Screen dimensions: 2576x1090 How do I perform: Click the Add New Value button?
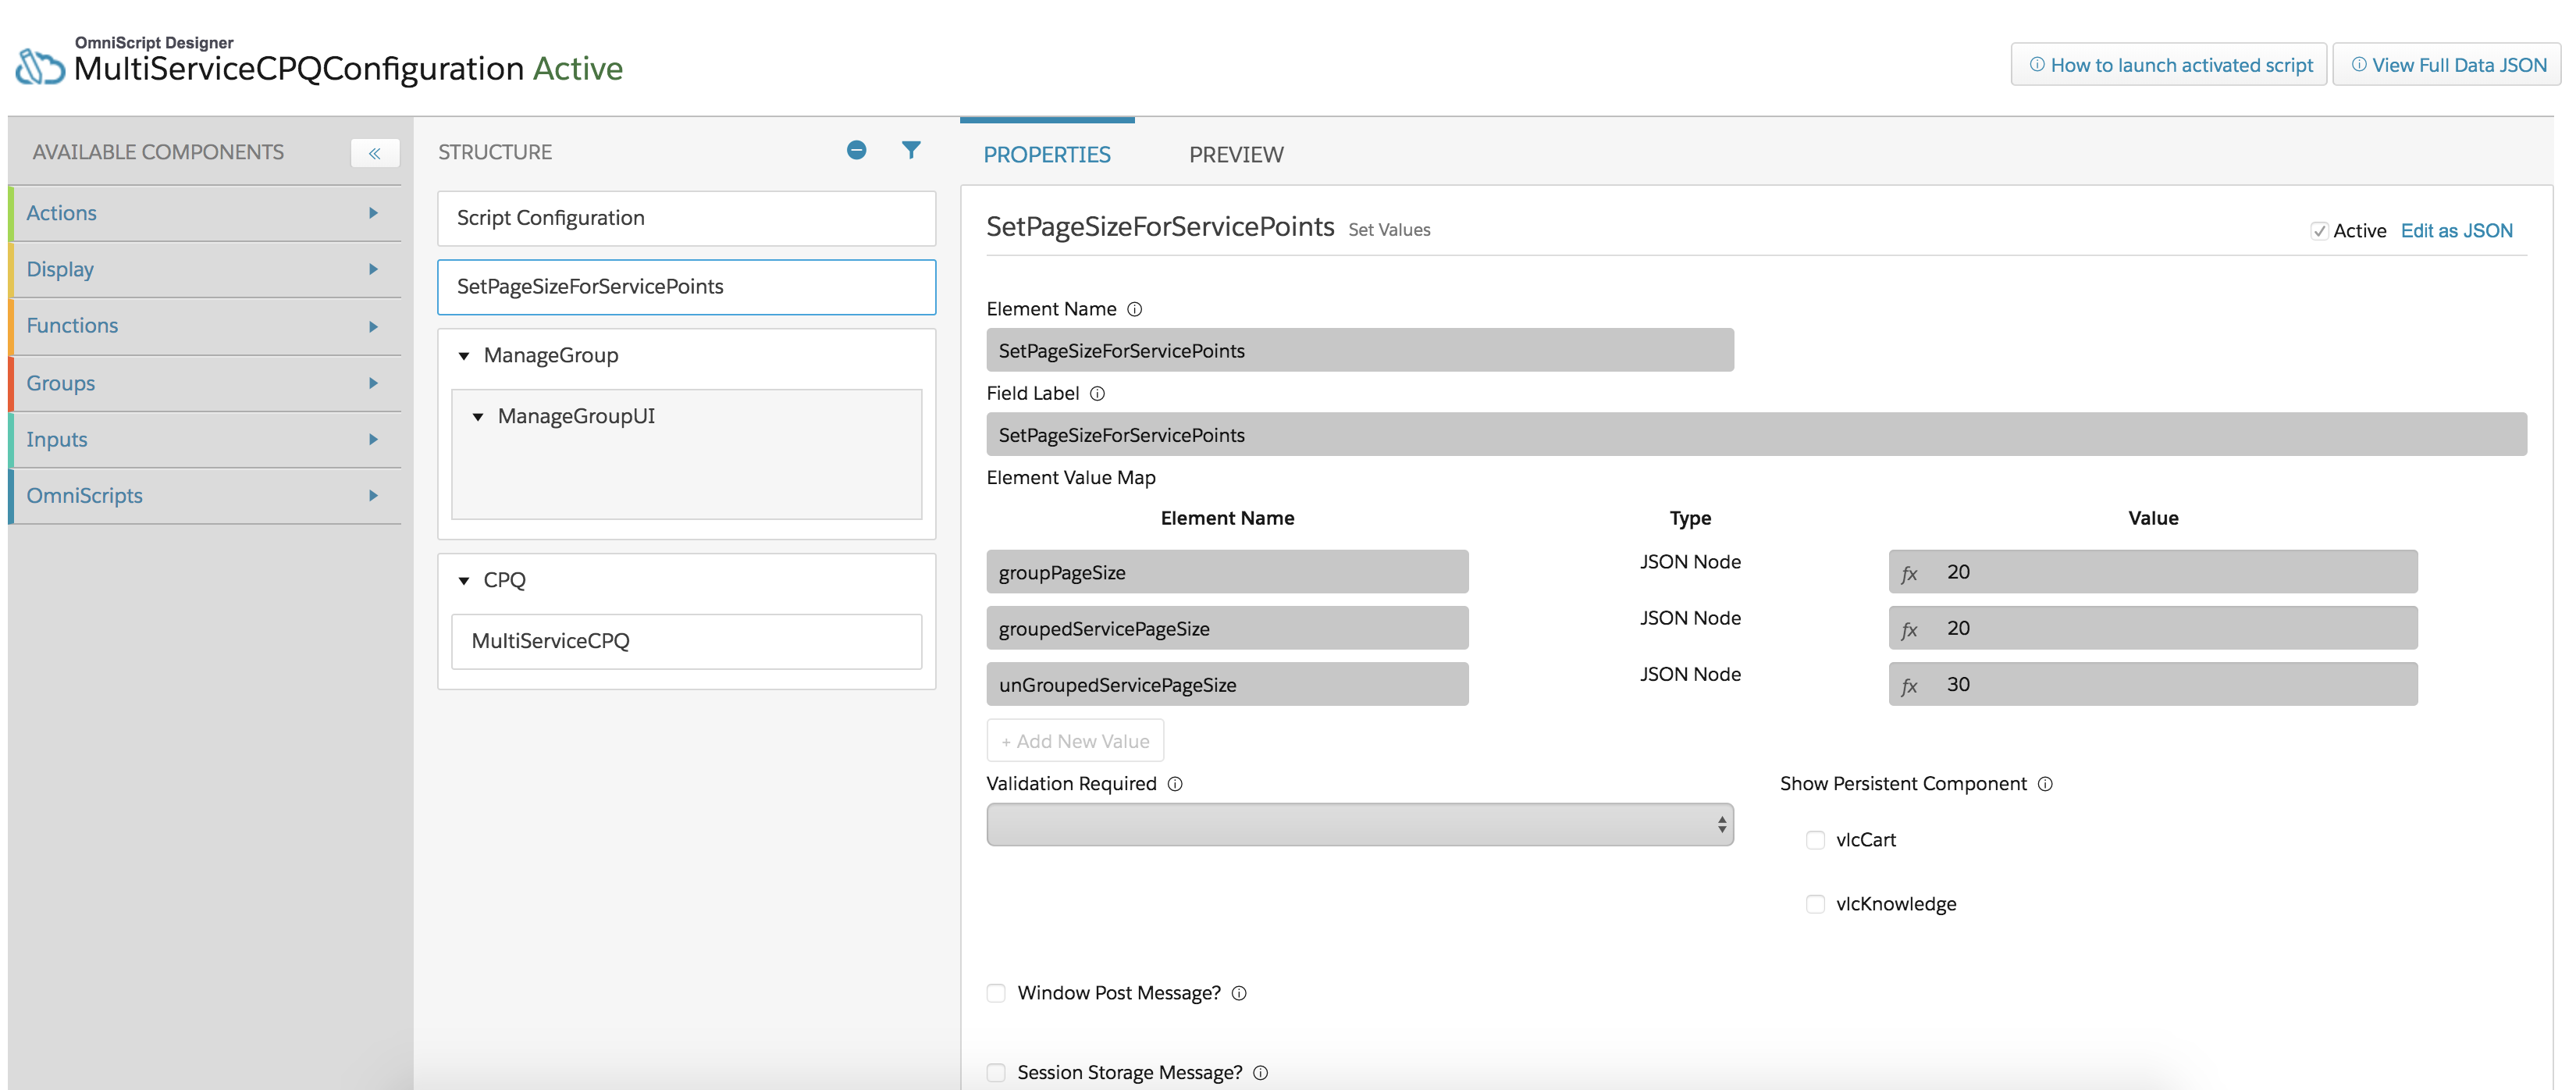(1075, 741)
